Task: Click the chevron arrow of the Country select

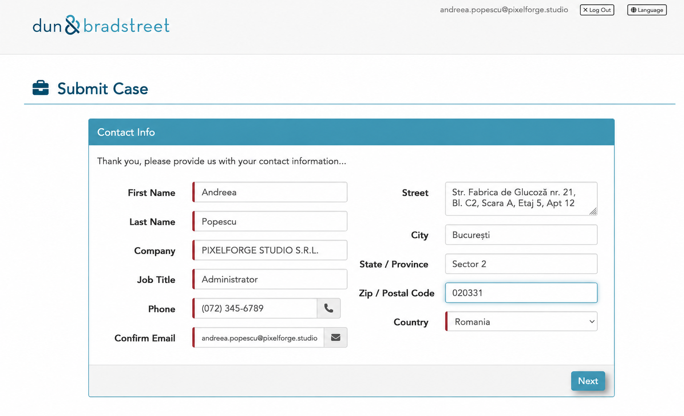Action: click(592, 322)
